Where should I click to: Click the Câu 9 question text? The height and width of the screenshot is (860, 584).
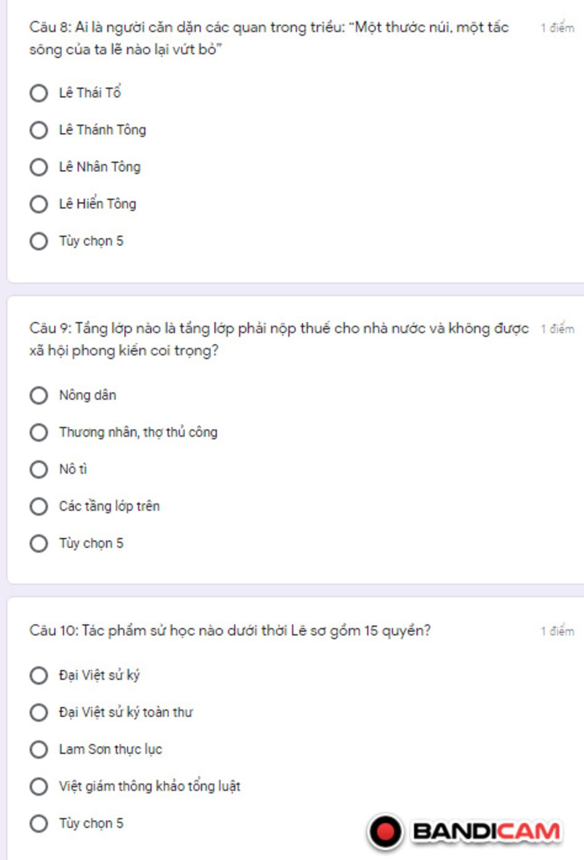tap(278, 339)
